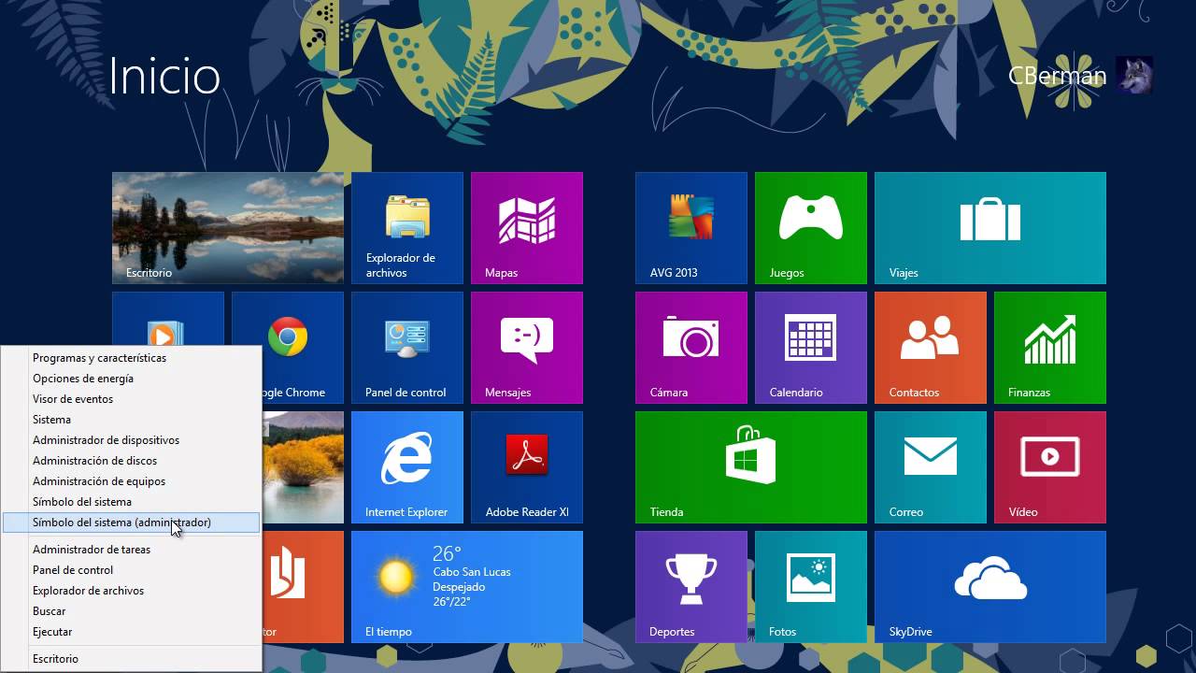This screenshot has height=673, width=1196.
Task: Select Administración de equipos menu entry
Action: (131, 481)
